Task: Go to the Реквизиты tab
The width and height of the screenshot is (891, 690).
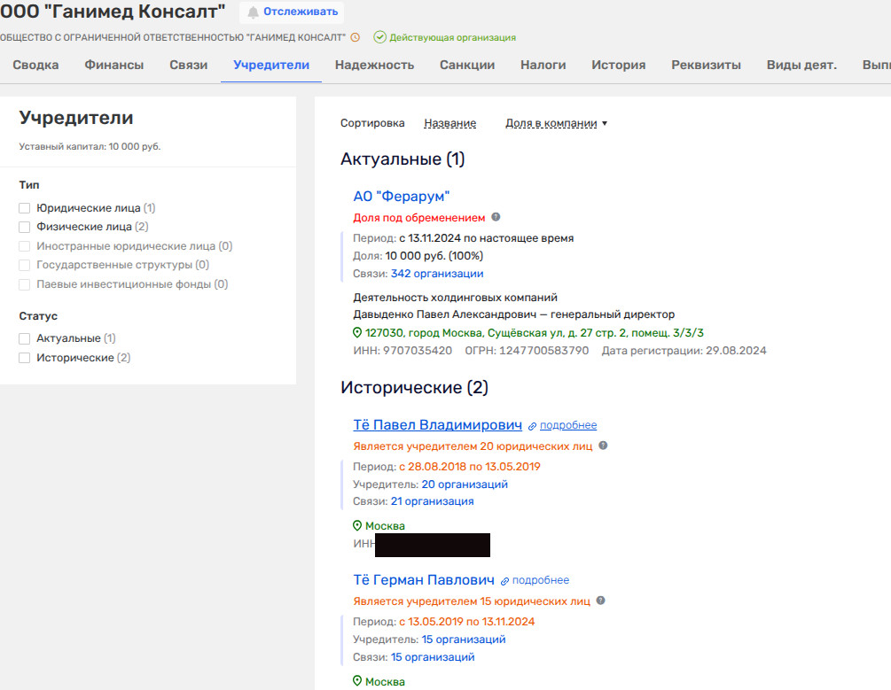Action: tap(706, 65)
